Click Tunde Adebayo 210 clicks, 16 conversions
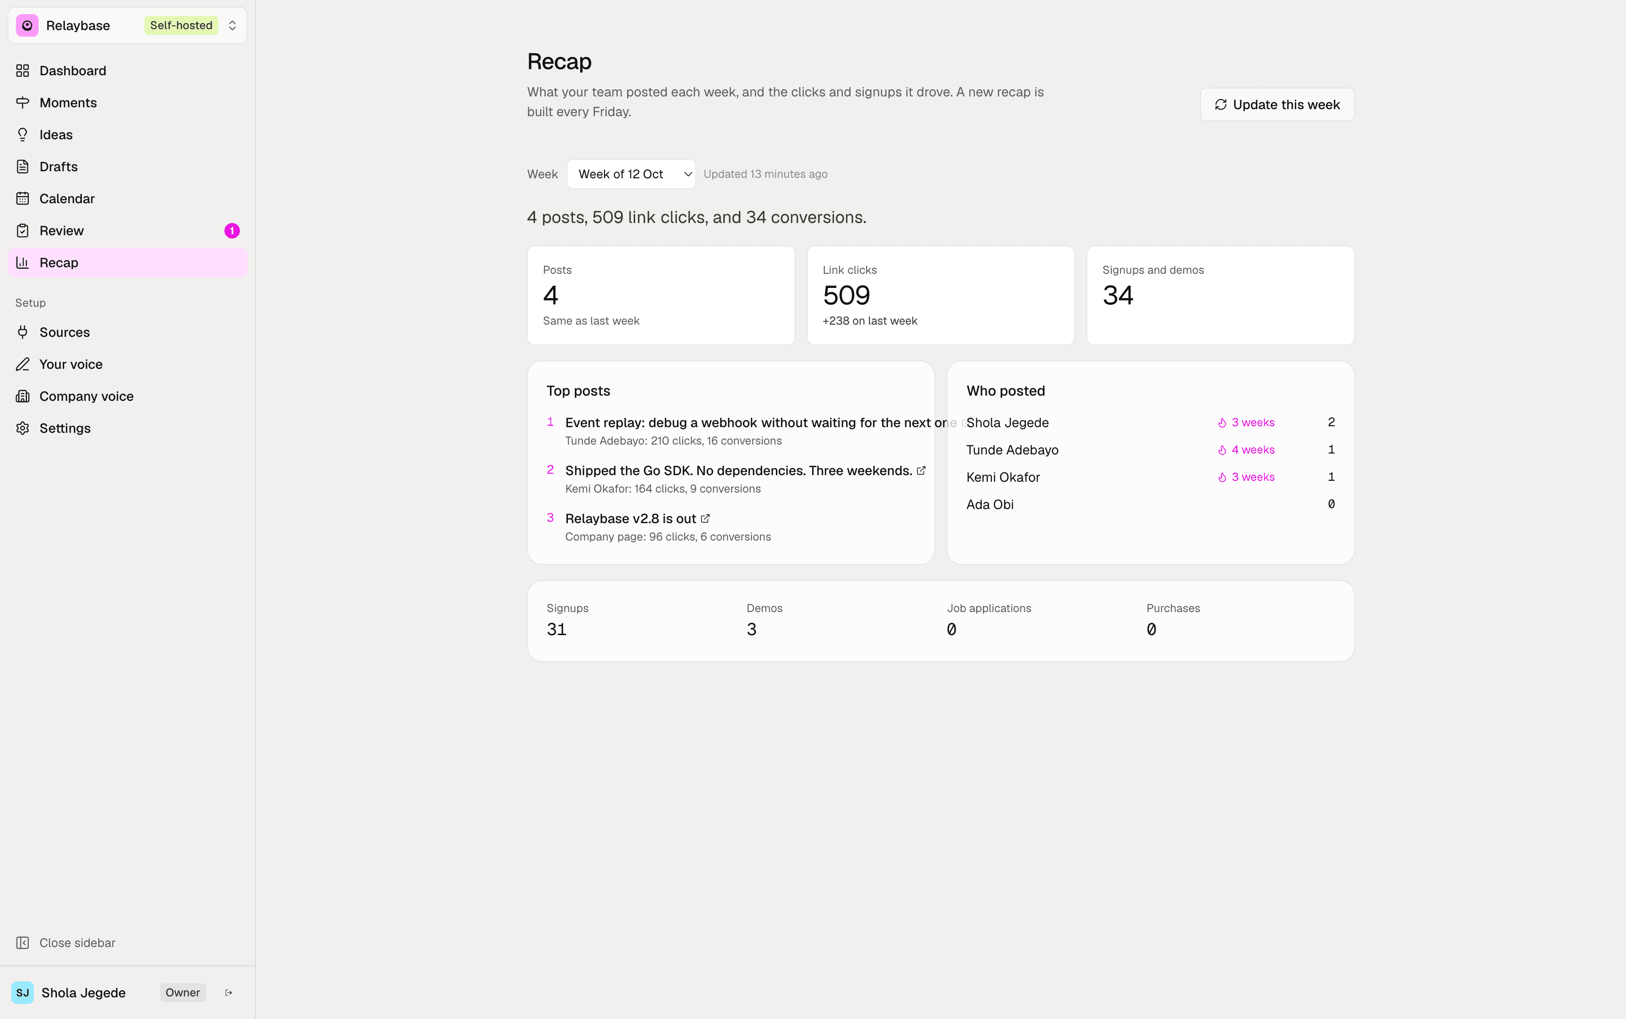This screenshot has width=1626, height=1019. [674, 441]
